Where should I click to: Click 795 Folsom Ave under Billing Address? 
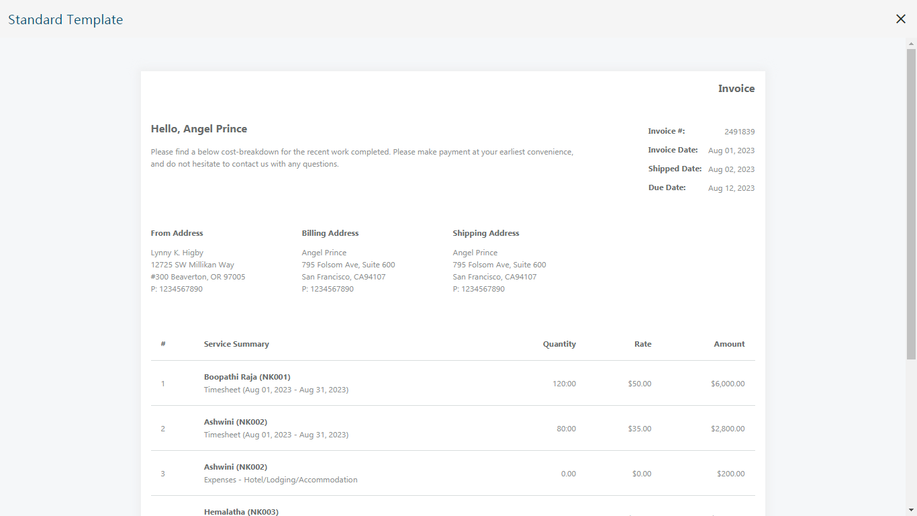[x=348, y=265]
